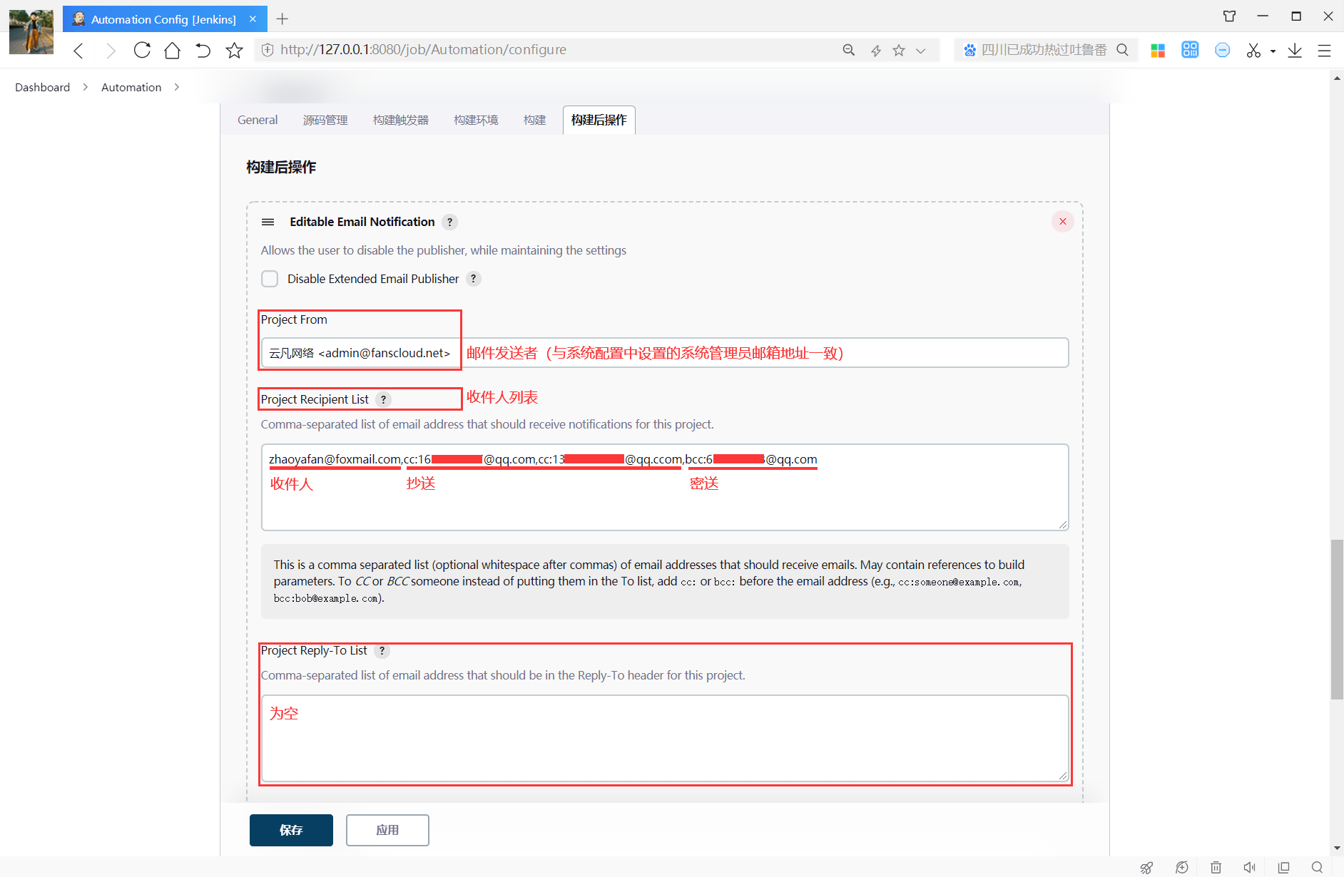This screenshot has width=1344, height=877.
Task: Expand chevron after Dashboard breadcrumb
Action: (86, 87)
